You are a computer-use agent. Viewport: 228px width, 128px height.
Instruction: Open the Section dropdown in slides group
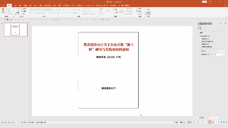point(24,14)
